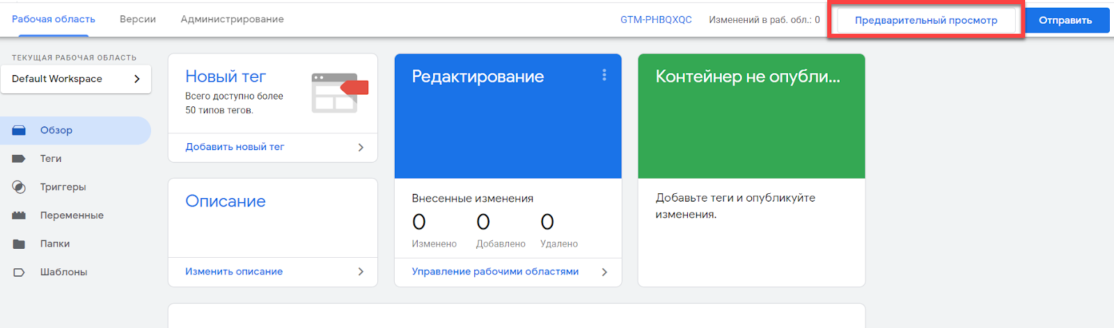Switch to Версии tab

click(138, 19)
